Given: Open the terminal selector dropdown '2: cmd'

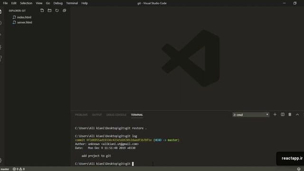Looking at the screenshot, I should click(251, 115).
